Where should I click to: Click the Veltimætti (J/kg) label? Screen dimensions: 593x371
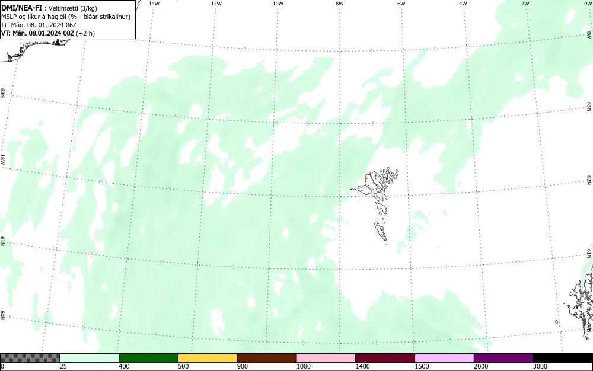(x=72, y=8)
